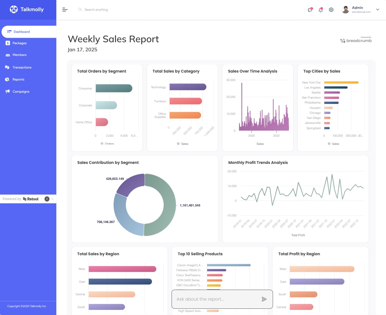This screenshot has width=386, height=315.
Task: Expand the Admin account dropdown
Action: coord(377,10)
